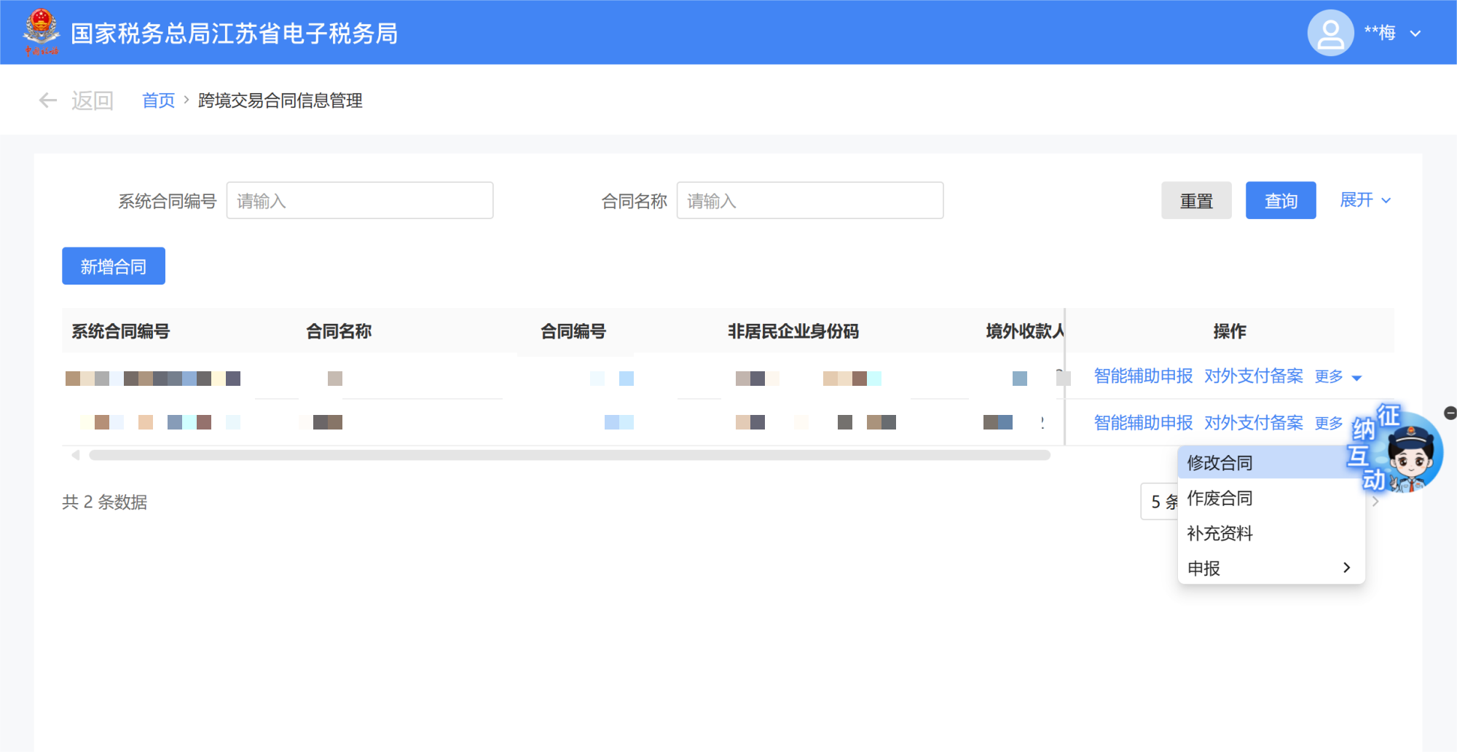
Task: Click the tax bureau emblem logo
Action: (41, 31)
